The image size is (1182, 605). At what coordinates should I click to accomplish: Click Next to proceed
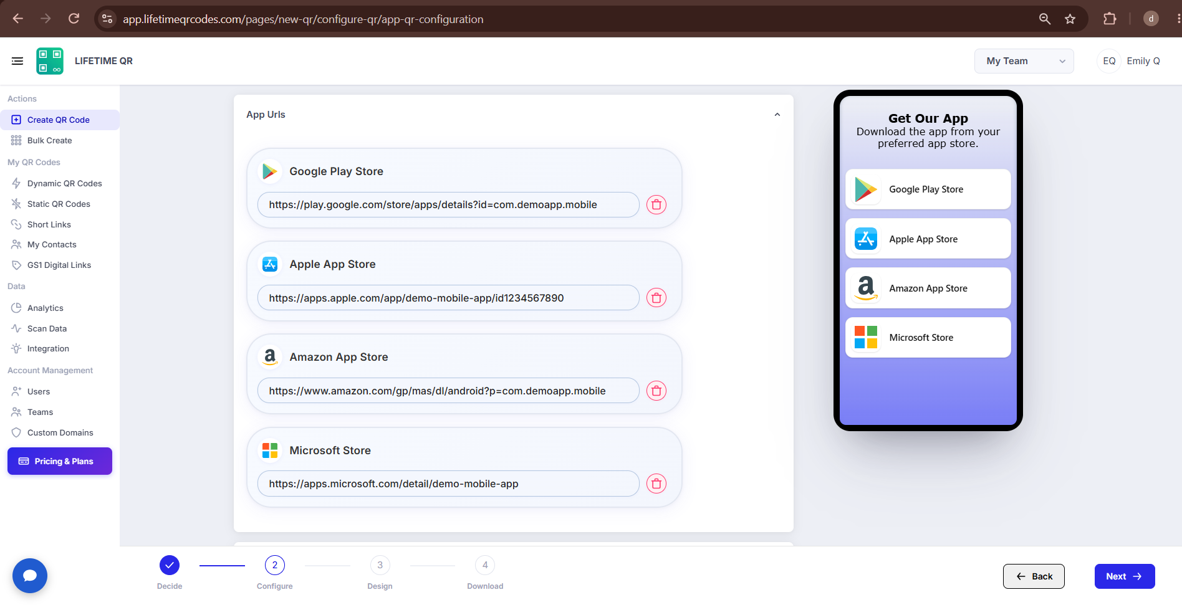click(1125, 576)
